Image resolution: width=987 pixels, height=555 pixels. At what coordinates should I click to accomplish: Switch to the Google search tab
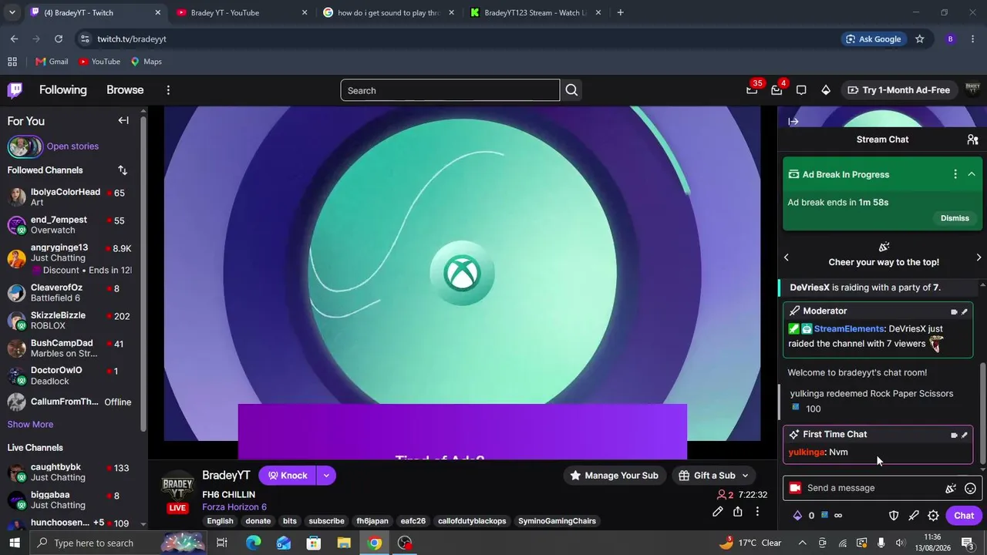coord(389,12)
